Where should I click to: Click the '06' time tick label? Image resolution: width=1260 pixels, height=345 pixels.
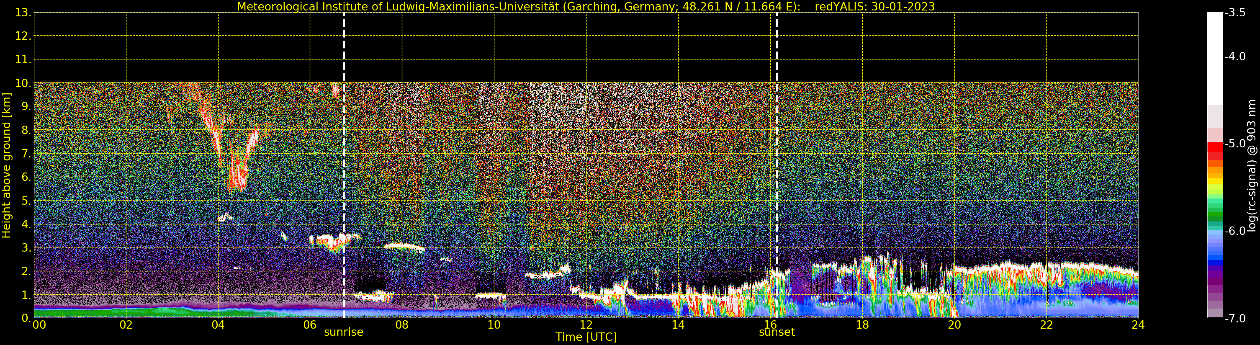310,325
